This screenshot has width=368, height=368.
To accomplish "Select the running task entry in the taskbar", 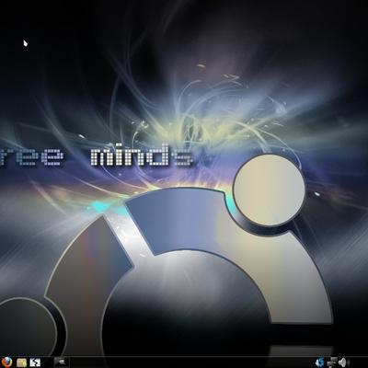I will (62, 362).
